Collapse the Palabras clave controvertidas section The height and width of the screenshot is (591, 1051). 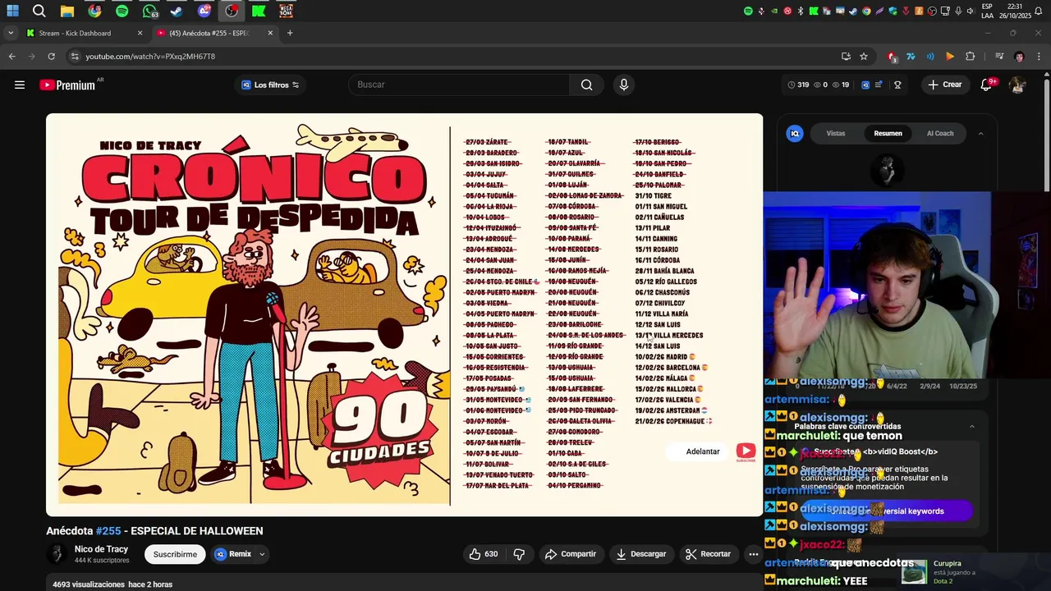click(972, 426)
